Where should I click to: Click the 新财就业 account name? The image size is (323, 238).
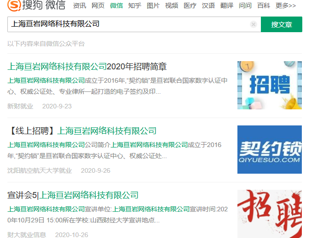coord(20,106)
